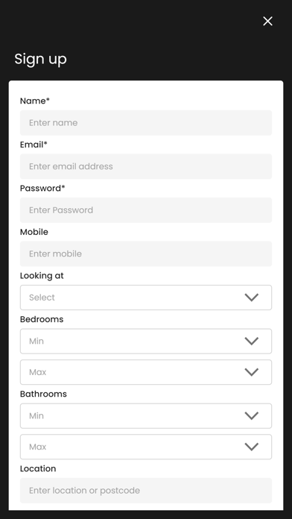The height and width of the screenshot is (519, 292).
Task: Open the Looking at Select dropdown
Action: click(146, 298)
